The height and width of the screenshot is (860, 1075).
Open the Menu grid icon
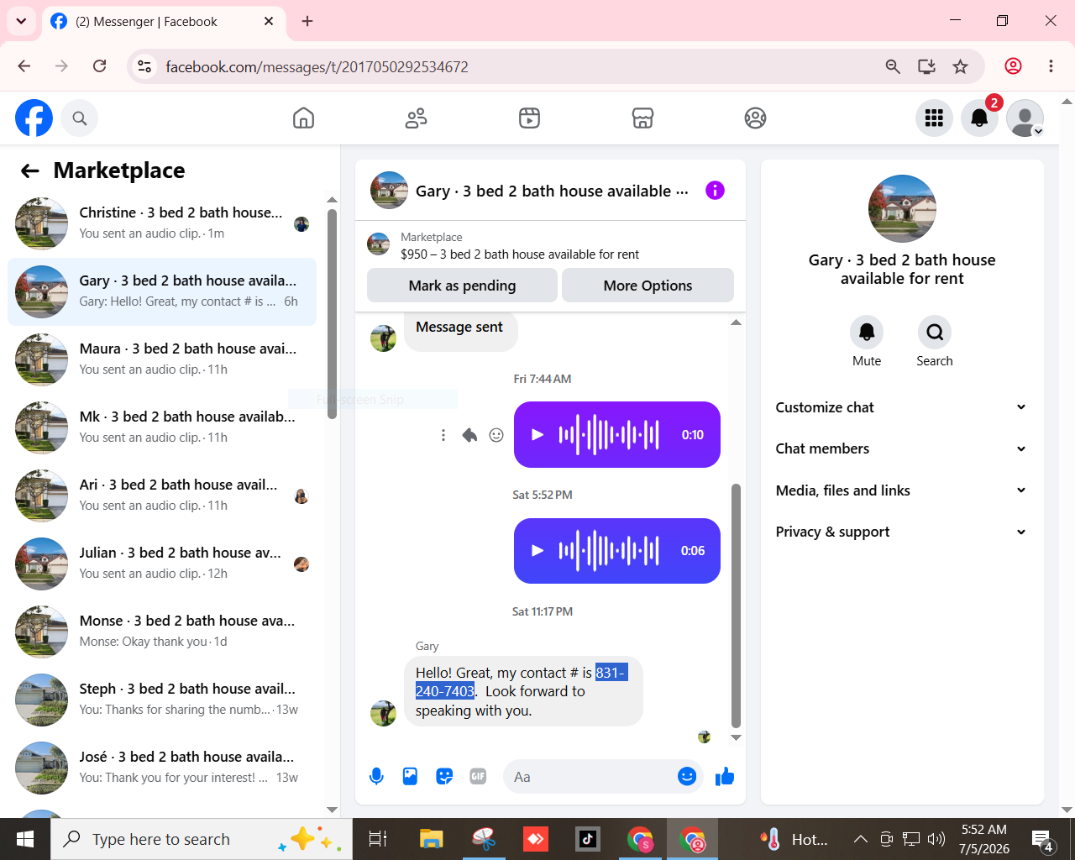tap(934, 118)
